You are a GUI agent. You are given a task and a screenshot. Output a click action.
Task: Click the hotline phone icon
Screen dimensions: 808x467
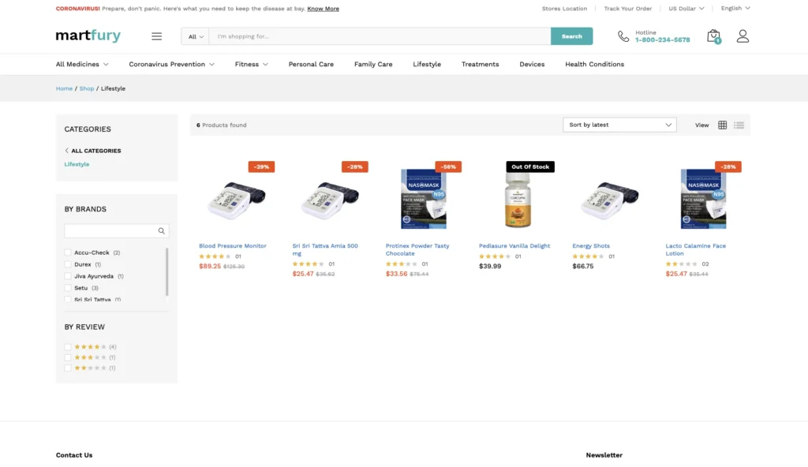tap(623, 36)
